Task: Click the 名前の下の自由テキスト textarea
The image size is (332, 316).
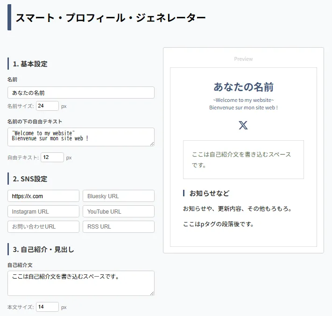Action: 81,136
